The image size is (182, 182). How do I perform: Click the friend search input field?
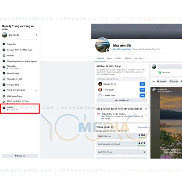point(122,79)
